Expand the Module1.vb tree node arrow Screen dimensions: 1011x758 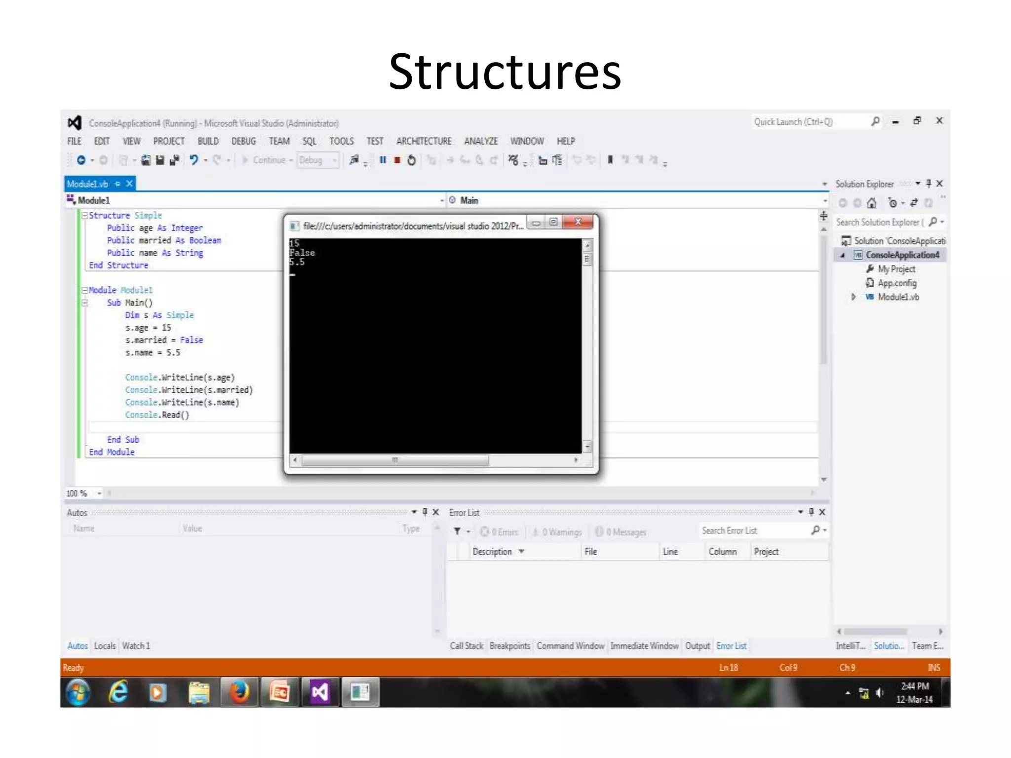click(854, 297)
